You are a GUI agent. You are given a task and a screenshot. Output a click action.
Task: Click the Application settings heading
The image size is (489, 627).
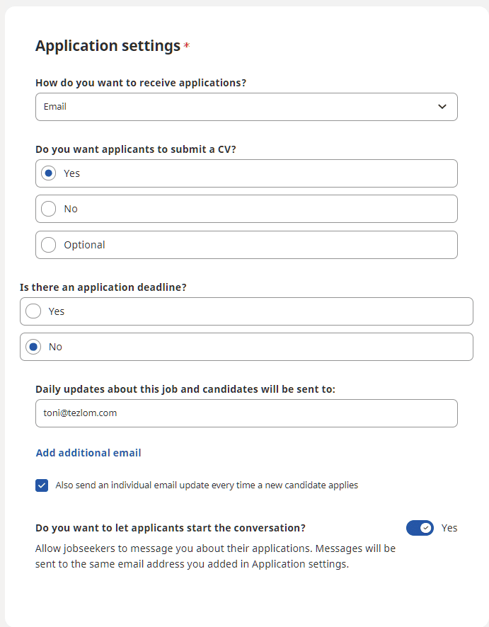pyautogui.click(x=108, y=46)
